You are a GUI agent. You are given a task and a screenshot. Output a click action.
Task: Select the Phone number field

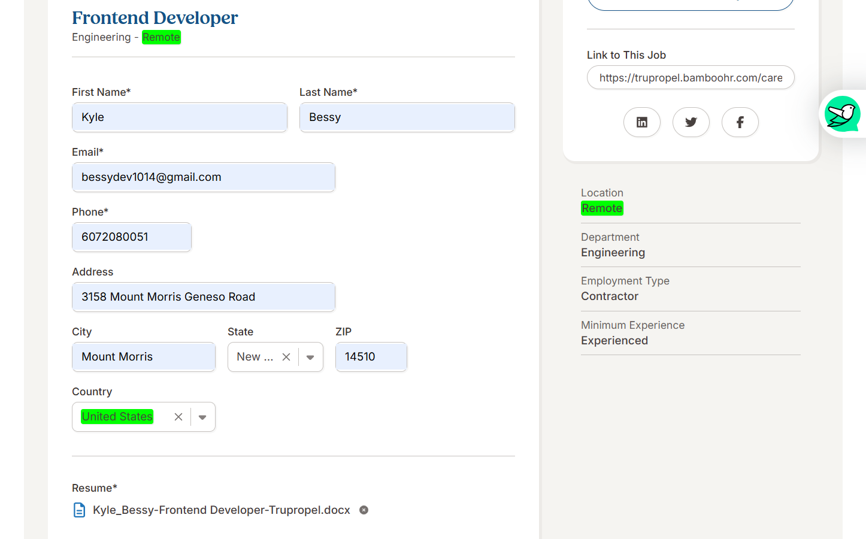131,237
